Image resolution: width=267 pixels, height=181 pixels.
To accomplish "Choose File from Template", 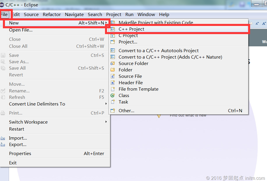I will (x=178, y=89).
